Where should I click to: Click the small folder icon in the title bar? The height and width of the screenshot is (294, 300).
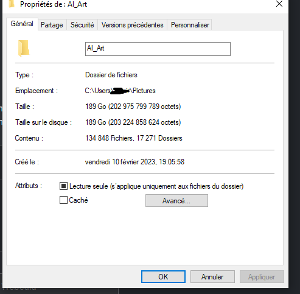12,4
